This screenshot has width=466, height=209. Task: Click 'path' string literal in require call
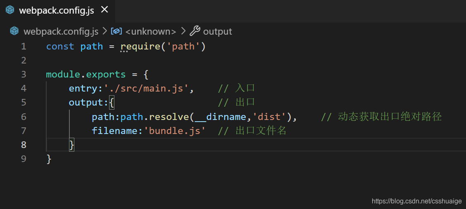pyautogui.click(x=183, y=47)
